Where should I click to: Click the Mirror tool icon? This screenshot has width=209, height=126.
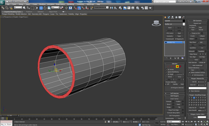tap(111, 8)
